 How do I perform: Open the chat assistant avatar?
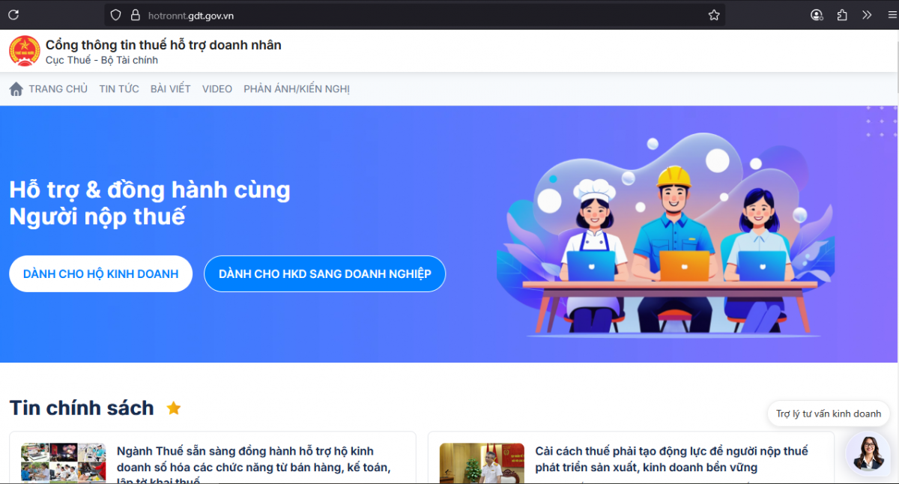(x=868, y=453)
